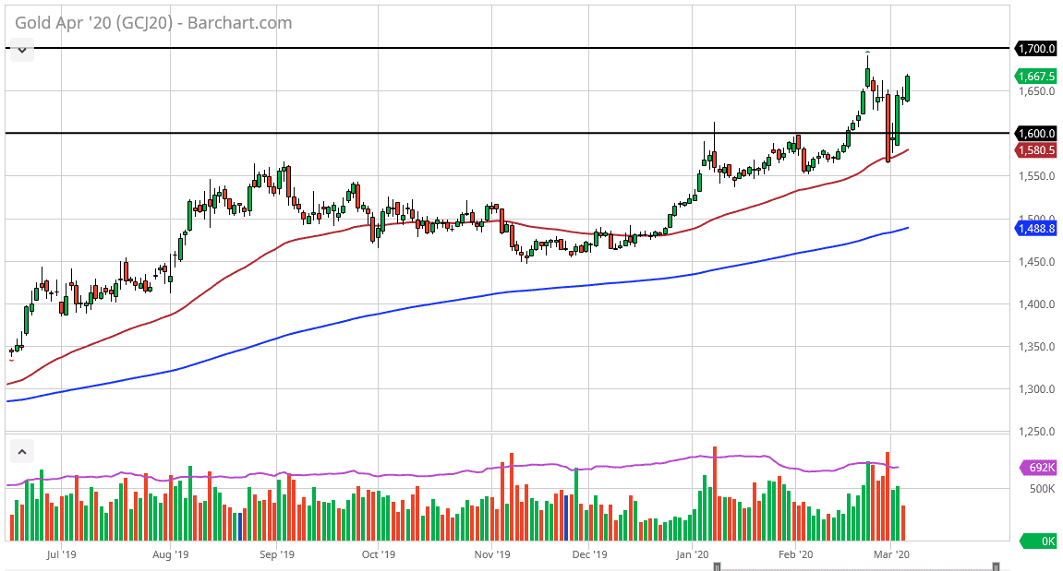Click the blue 1,488.8 moving average label
The image size is (1063, 571).
1036,229
